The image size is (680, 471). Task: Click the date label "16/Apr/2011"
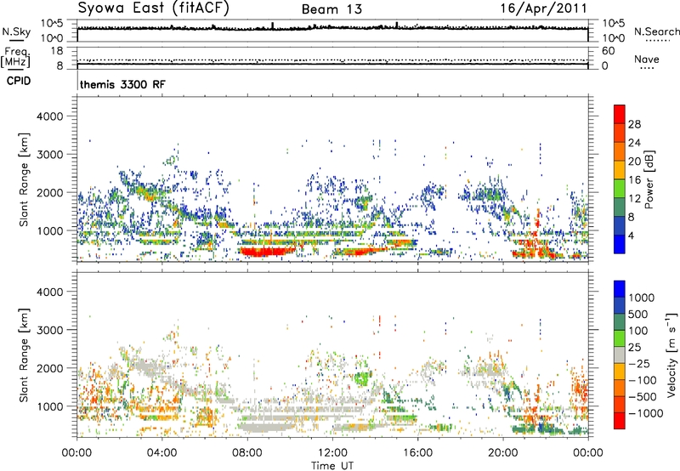pyautogui.click(x=543, y=9)
